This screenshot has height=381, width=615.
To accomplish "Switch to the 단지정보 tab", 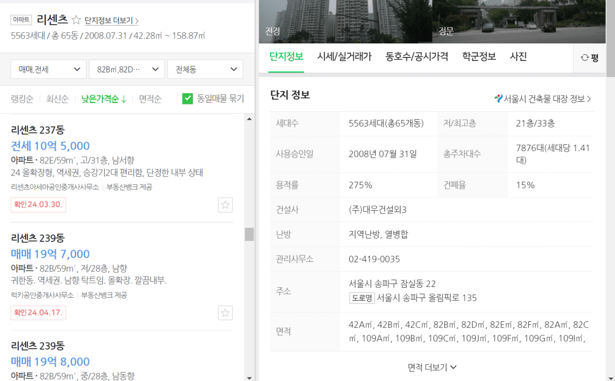I will point(286,57).
